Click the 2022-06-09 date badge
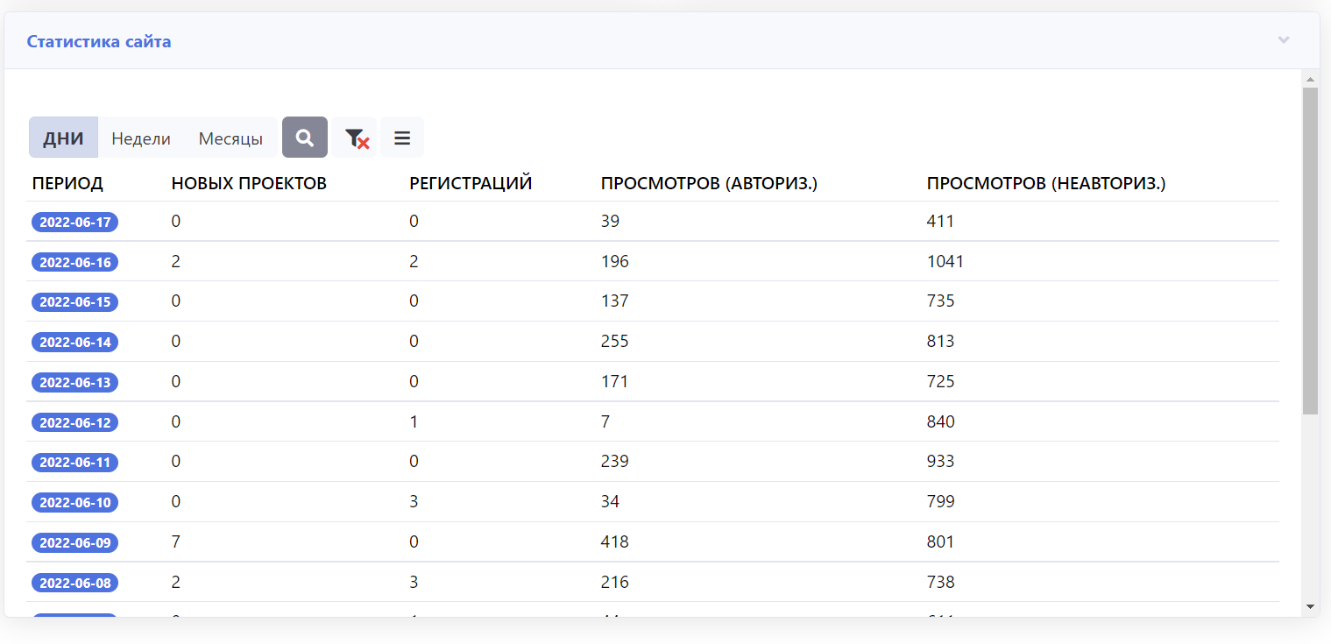 [x=75, y=542]
